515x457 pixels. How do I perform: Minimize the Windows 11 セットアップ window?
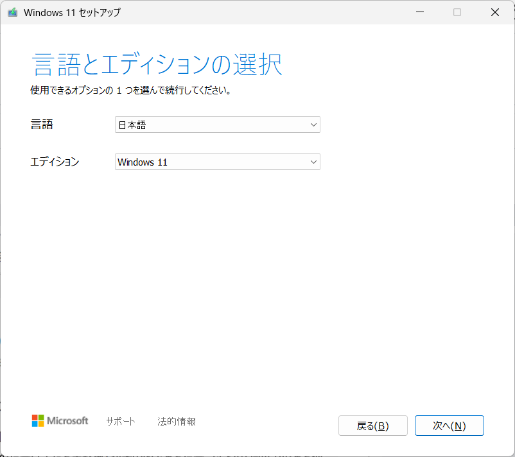[420, 12]
